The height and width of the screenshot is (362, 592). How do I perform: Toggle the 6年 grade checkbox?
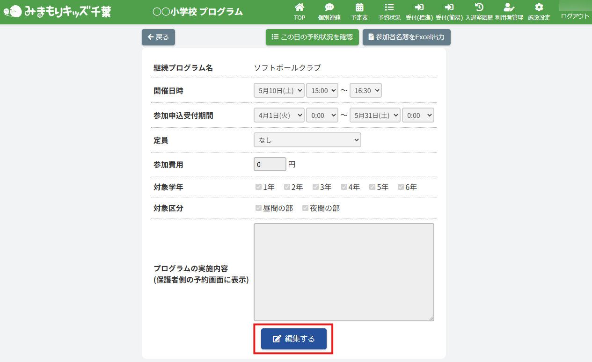coord(401,187)
